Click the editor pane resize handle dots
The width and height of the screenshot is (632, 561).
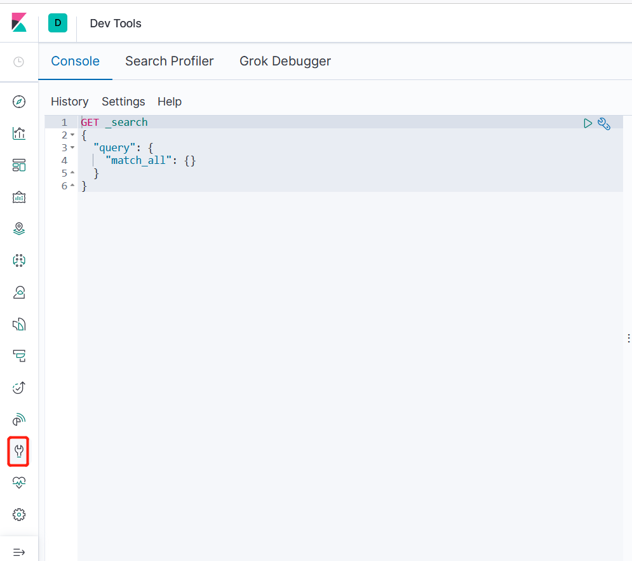628,338
